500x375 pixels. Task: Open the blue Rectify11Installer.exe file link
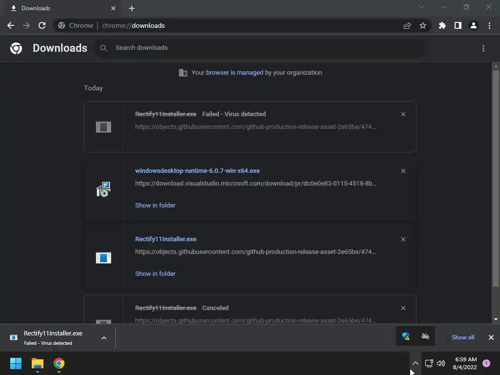[166, 239]
